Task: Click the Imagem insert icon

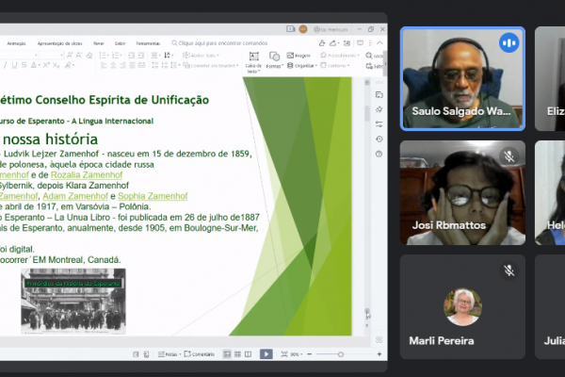Action: [298, 56]
